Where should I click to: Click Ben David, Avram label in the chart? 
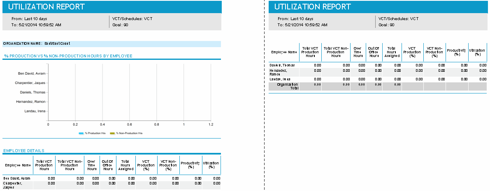click(x=32, y=74)
